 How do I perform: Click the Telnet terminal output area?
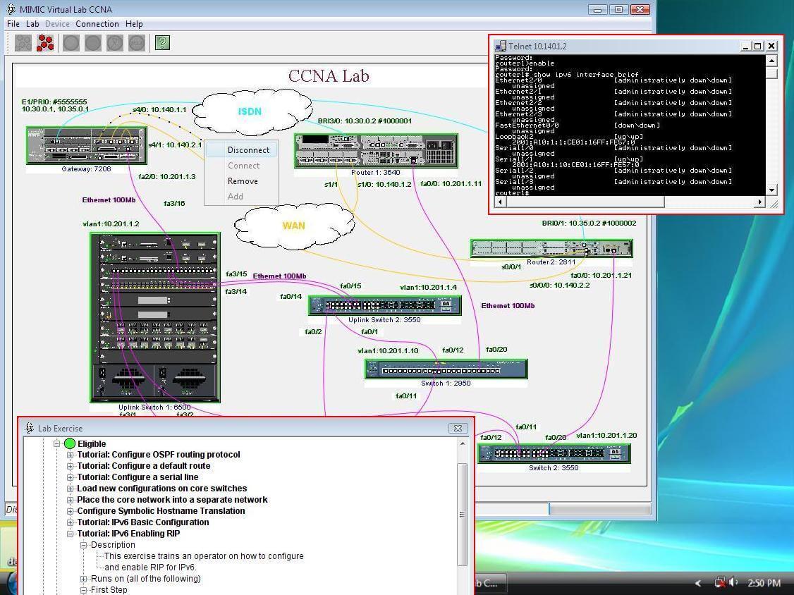pyautogui.click(x=630, y=125)
